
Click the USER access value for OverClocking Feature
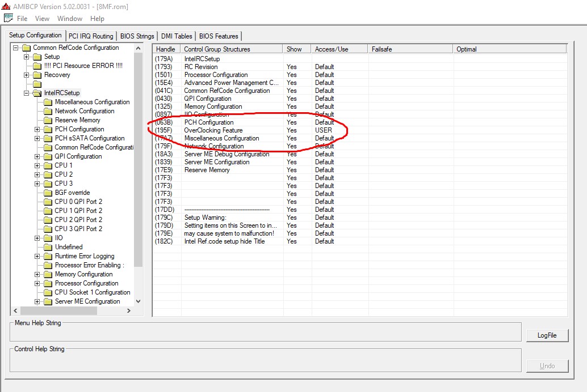[x=324, y=130]
